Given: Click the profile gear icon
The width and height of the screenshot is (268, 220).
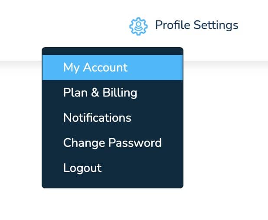Looking at the screenshot, I should 138,26.
